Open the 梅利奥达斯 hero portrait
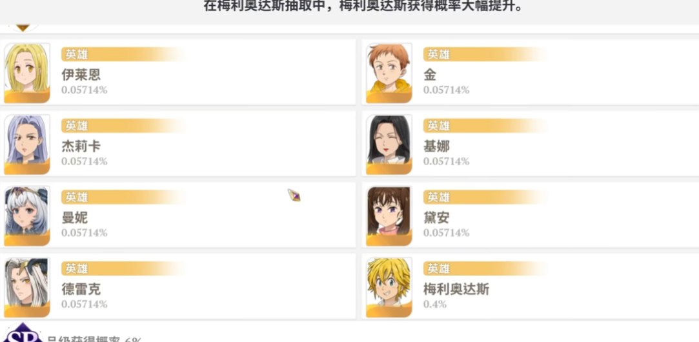Image resolution: width=699 pixels, height=342 pixels. pos(389,287)
